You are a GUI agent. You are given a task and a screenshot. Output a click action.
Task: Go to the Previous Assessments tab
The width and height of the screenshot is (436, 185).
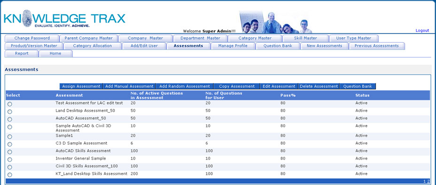pos(376,46)
